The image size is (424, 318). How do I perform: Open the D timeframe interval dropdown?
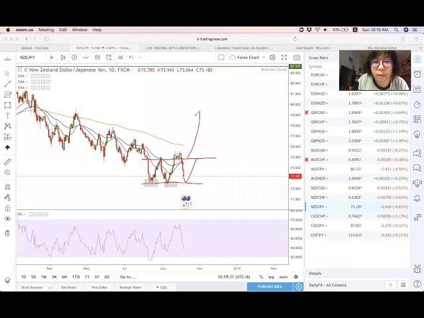pos(51,58)
